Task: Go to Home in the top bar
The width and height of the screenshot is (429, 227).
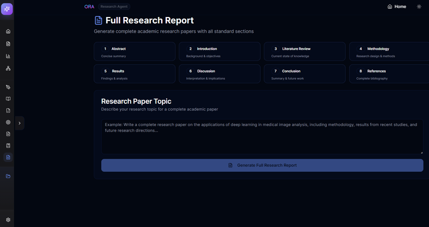Action: click(397, 7)
